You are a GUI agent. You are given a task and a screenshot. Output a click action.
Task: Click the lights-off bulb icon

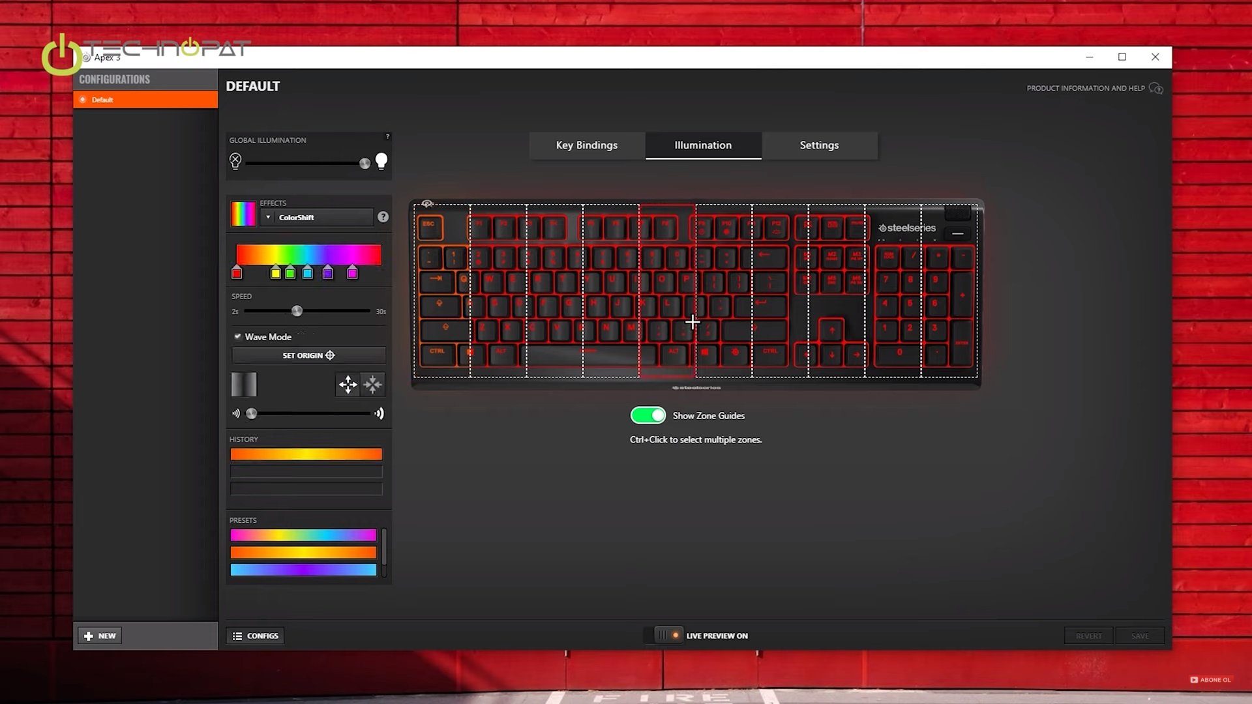[235, 161]
